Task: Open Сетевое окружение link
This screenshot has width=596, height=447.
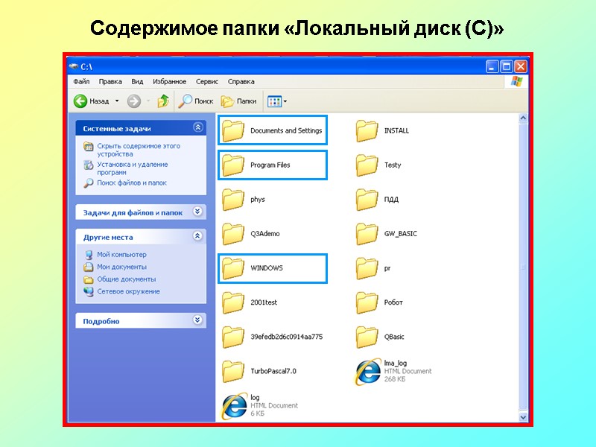Action: [x=128, y=291]
